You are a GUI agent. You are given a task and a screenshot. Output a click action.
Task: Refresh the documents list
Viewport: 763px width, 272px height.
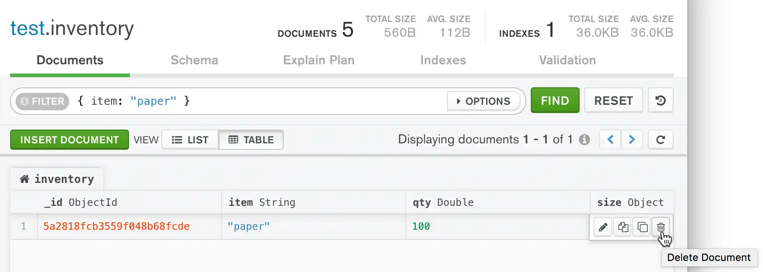[x=661, y=140]
